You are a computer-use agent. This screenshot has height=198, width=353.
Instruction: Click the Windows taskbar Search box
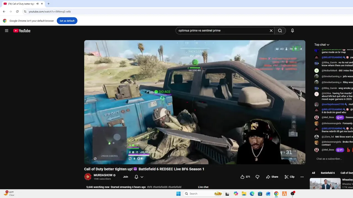click(204, 194)
